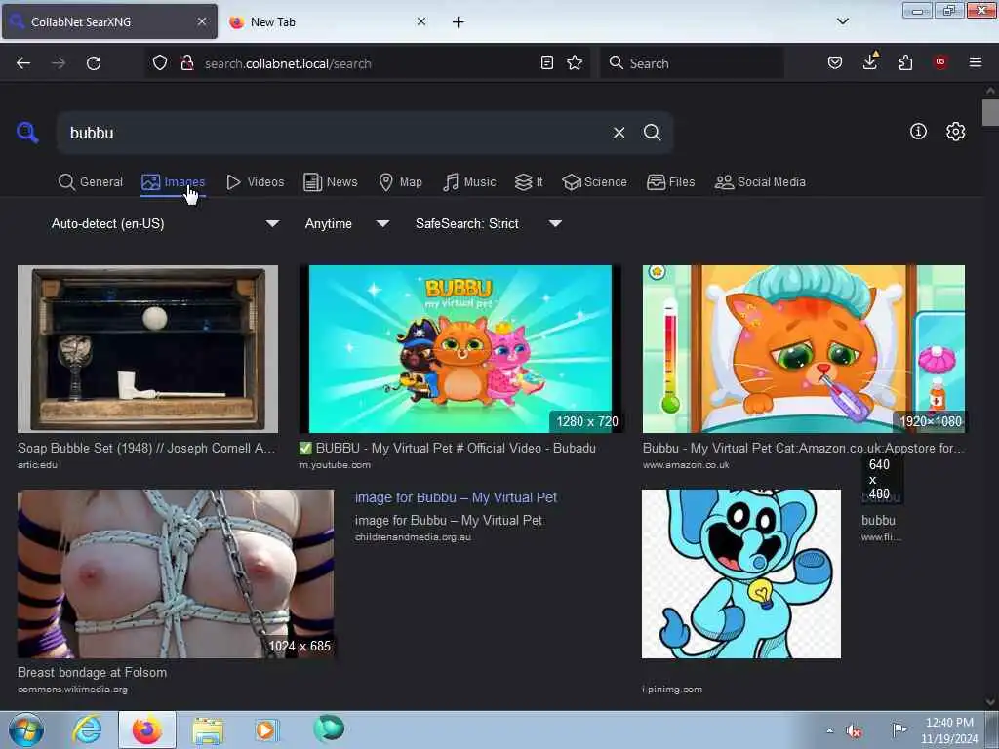The height and width of the screenshot is (749, 999).
Task: Open Firefox application menu
Action: point(975,62)
